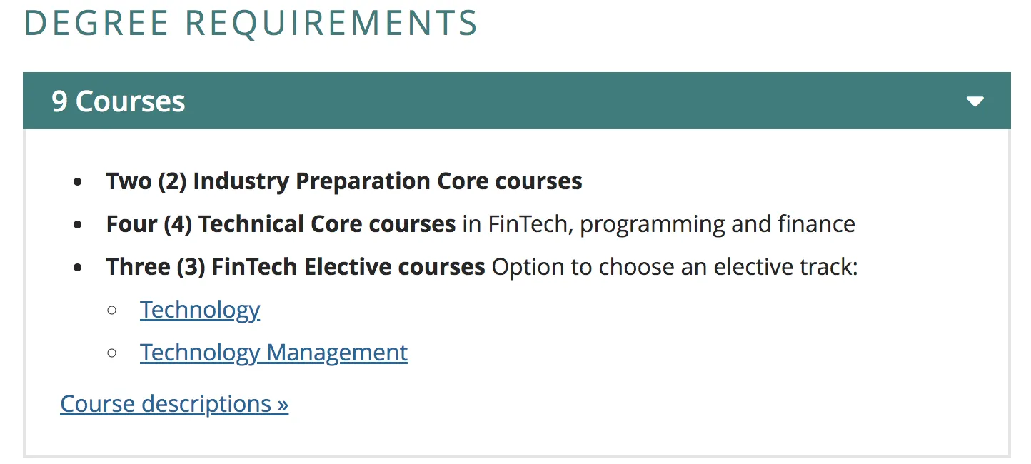Click "Option to choose an elective track:" text
Screen dimensions: 1031x464
(675, 267)
